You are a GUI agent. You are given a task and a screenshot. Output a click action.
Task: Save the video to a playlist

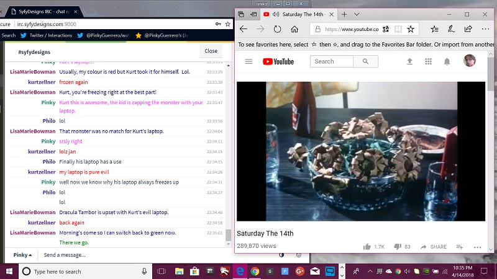point(460,247)
